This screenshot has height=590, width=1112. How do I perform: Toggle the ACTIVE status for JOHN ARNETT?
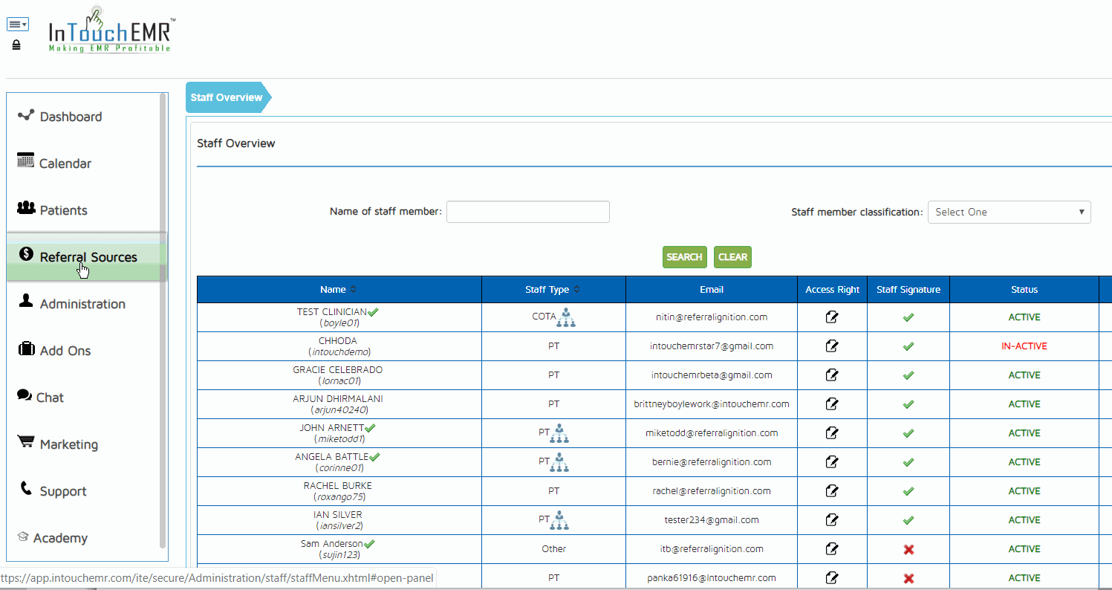(1024, 433)
